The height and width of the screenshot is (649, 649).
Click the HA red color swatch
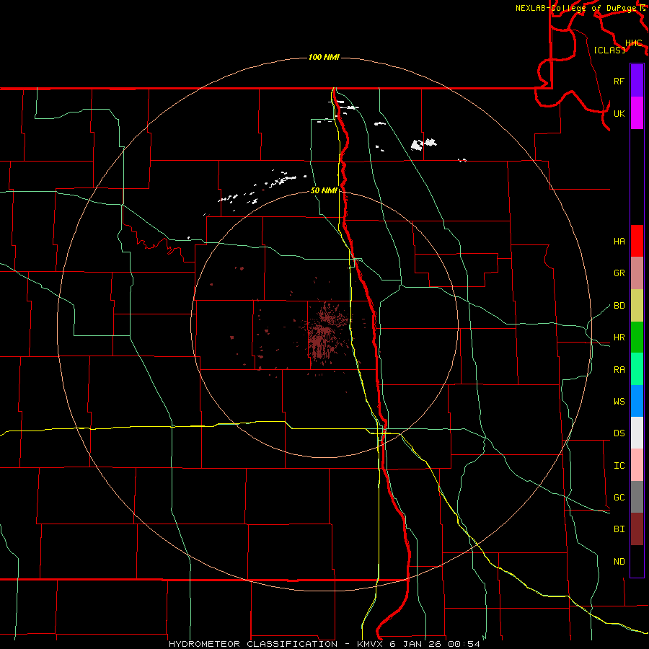[637, 241]
